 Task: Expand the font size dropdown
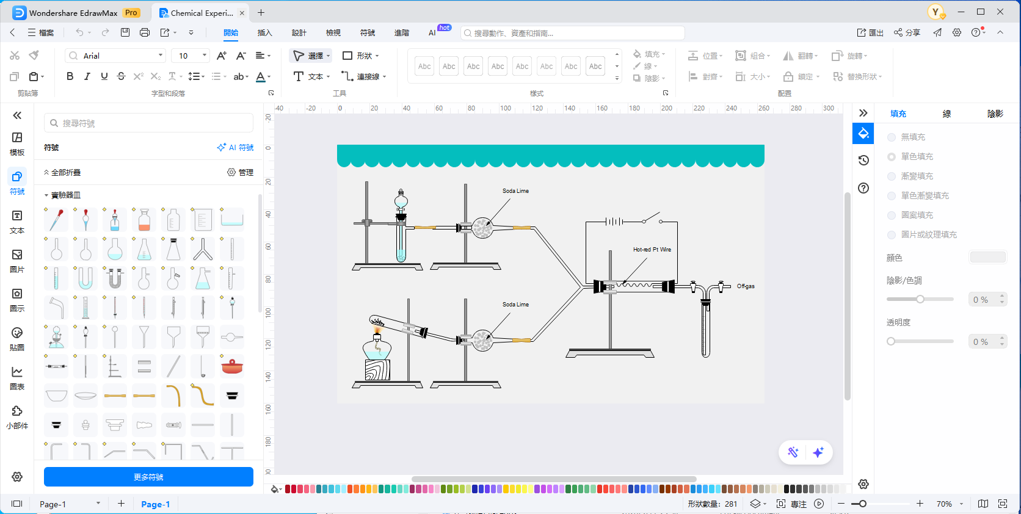(x=204, y=56)
